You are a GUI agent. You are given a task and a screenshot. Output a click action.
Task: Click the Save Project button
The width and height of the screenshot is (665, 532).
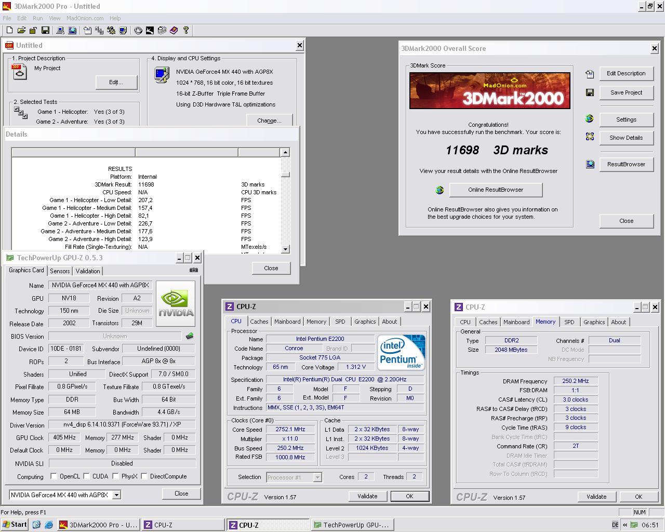coord(626,92)
